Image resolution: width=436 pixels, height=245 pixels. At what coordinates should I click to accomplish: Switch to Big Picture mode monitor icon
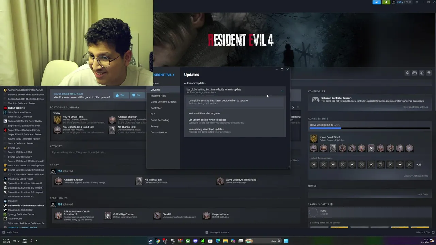[417, 2]
